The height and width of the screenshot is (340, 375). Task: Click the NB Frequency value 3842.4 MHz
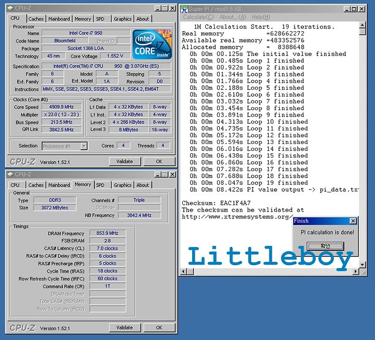tap(139, 215)
